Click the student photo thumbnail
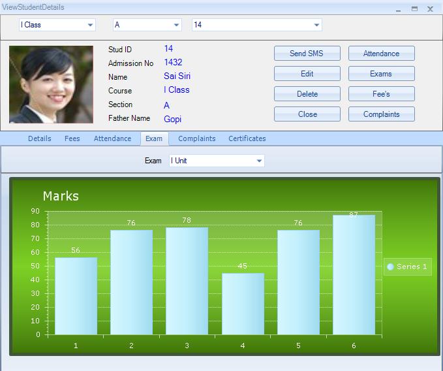The width and height of the screenshot is (443, 371). point(51,84)
